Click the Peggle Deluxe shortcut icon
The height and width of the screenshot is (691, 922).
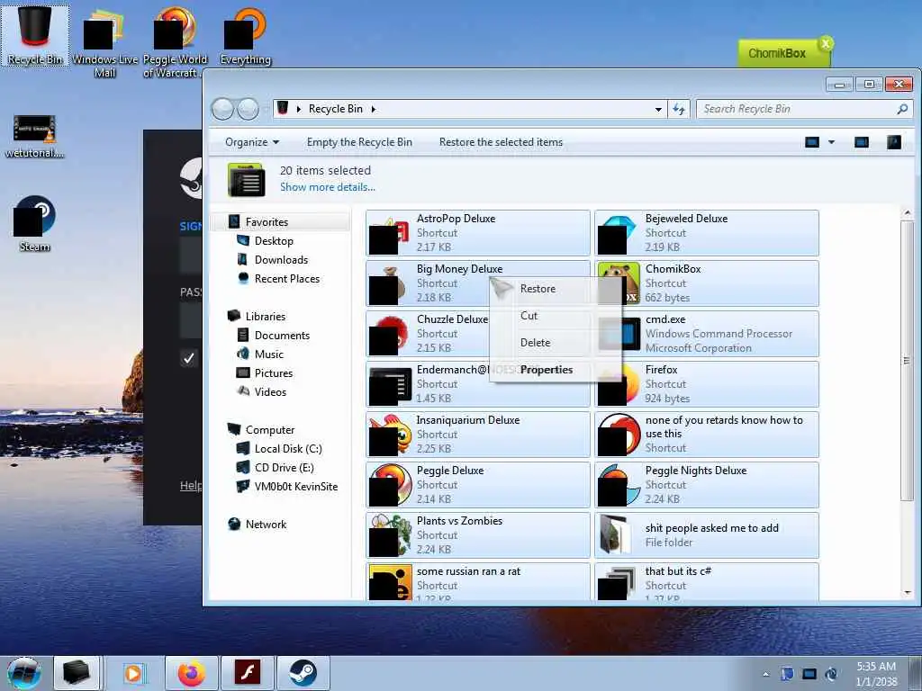(x=389, y=485)
